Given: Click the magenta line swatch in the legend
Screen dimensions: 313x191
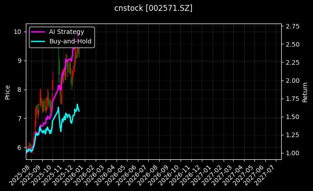Looking at the screenshot, I should pos(38,32).
